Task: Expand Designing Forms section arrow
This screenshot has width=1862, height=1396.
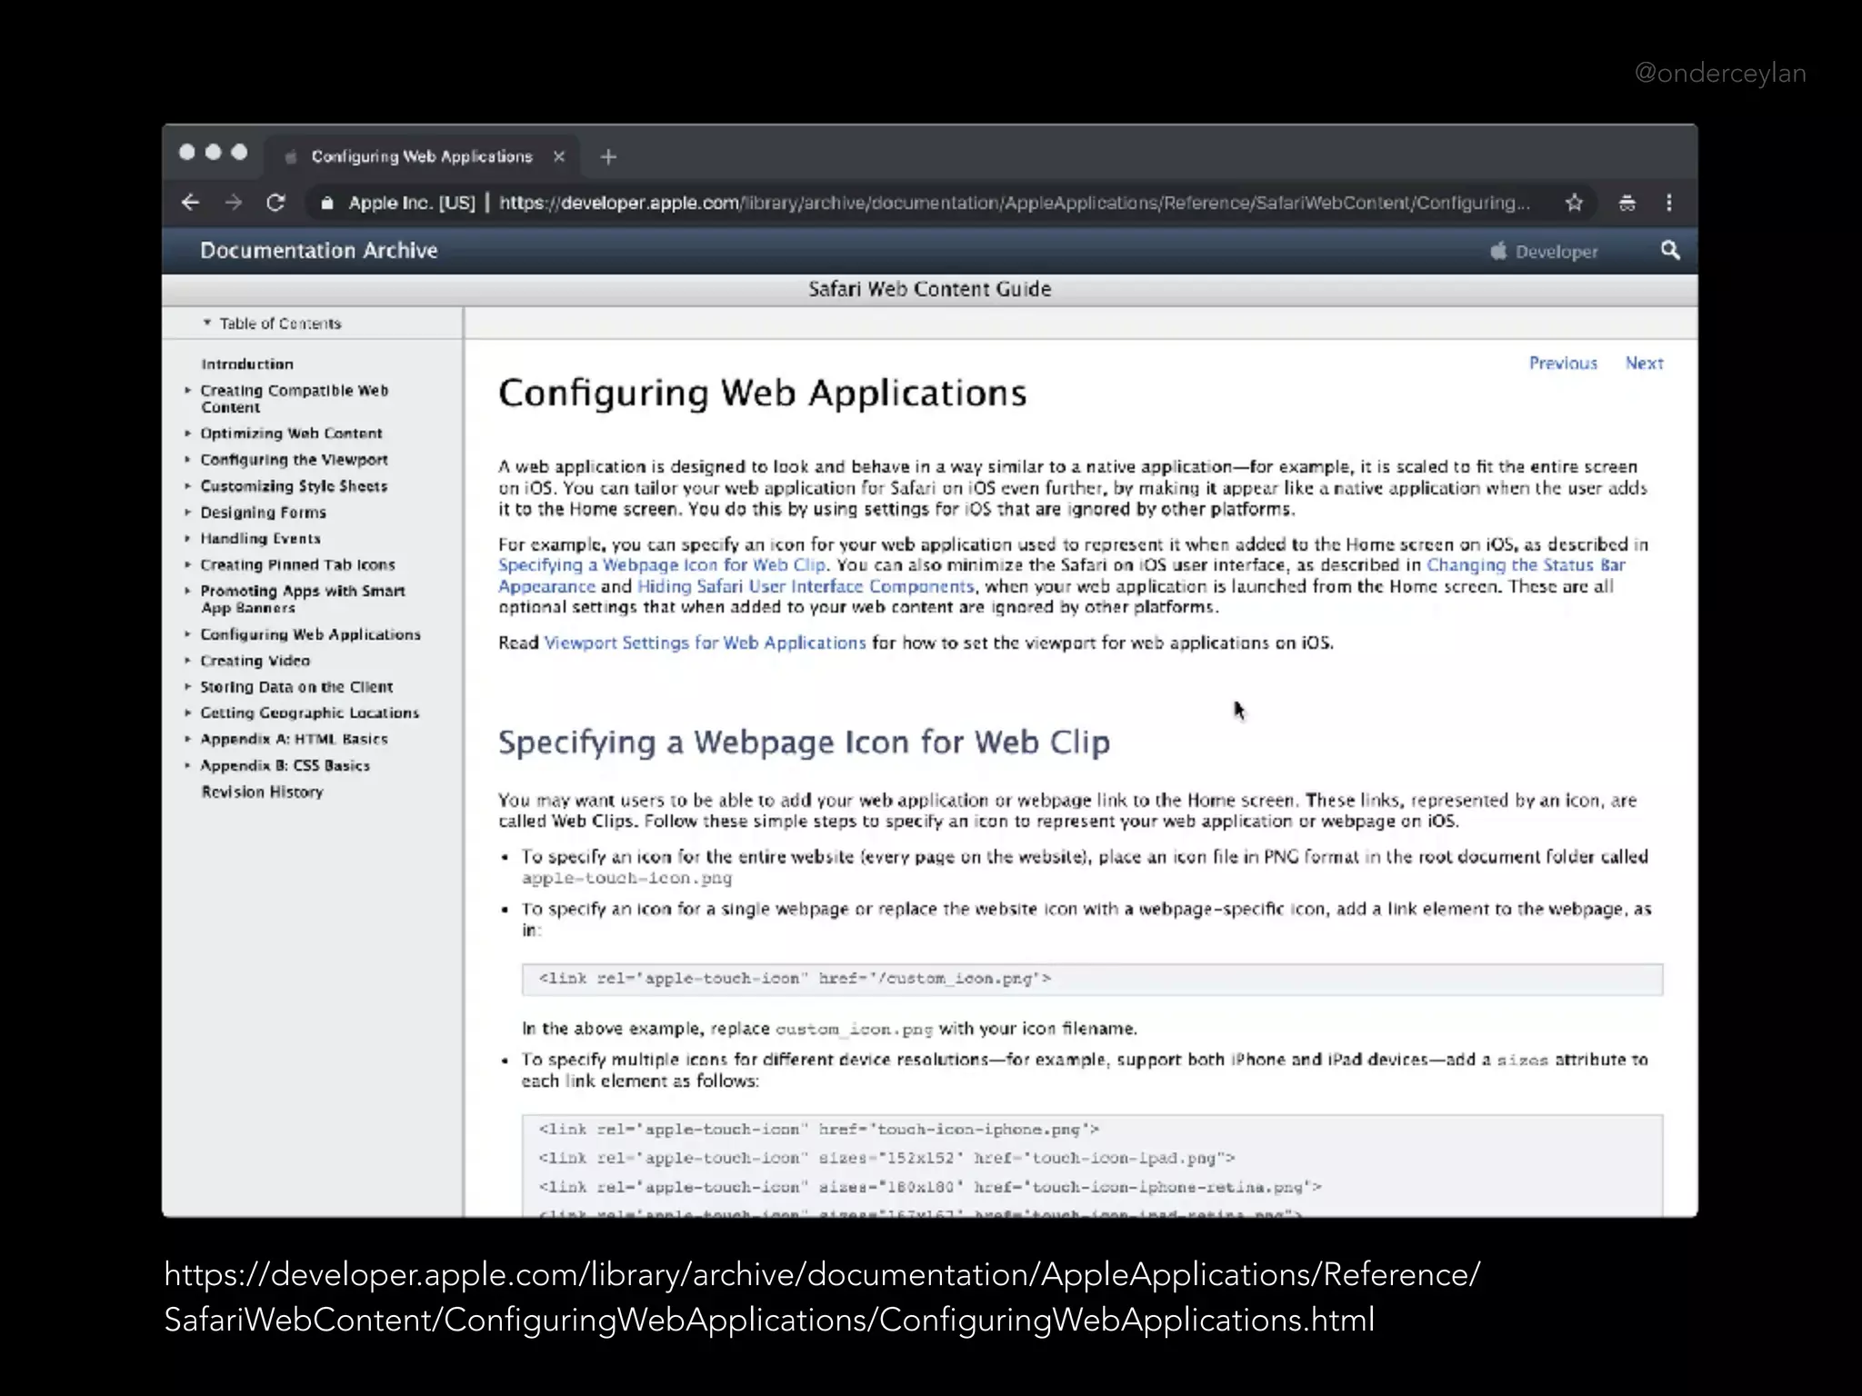Action: click(188, 512)
